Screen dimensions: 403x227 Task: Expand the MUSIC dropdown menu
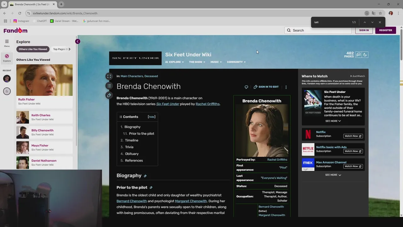(216, 62)
